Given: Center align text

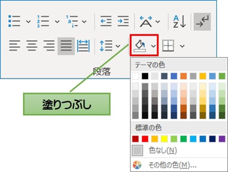Looking at the screenshot, I should [x=32, y=46].
